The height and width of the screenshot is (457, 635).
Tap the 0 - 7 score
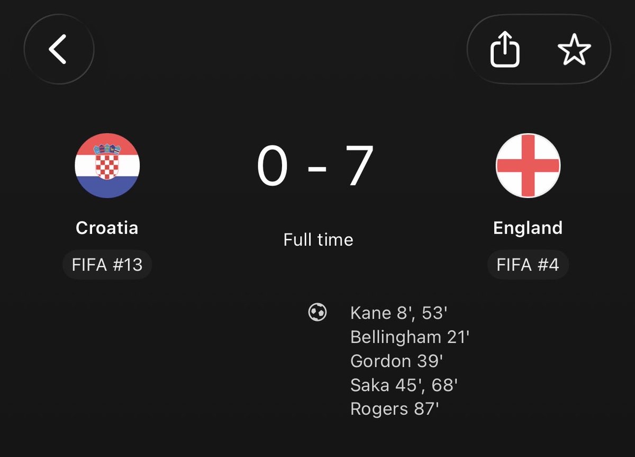point(316,165)
